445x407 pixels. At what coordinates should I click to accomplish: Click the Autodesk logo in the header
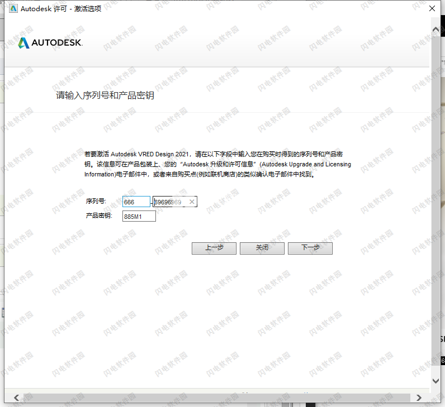click(x=50, y=43)
